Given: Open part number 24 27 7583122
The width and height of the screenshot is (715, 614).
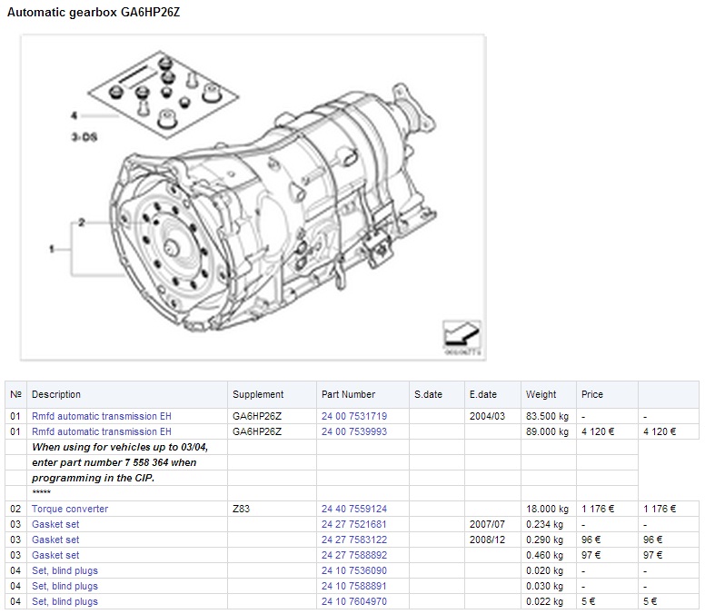Looking at the screenshot, I should pyautogui.click(x=353, y=540).
